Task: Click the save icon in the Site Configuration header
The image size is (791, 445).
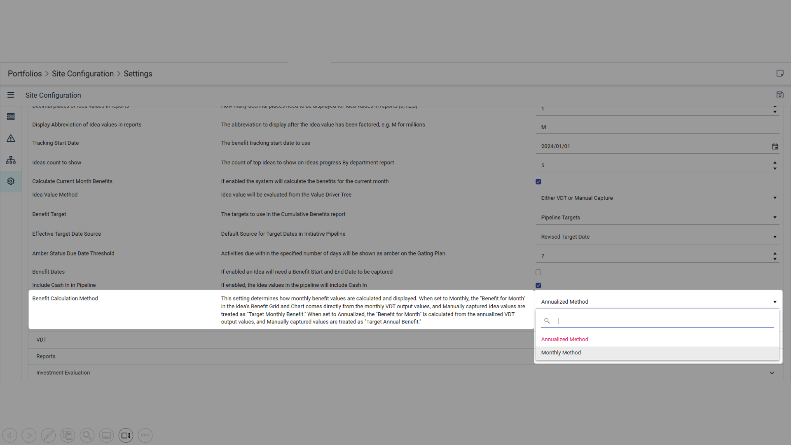Action: pyautogui.click(x=780, y=95)
